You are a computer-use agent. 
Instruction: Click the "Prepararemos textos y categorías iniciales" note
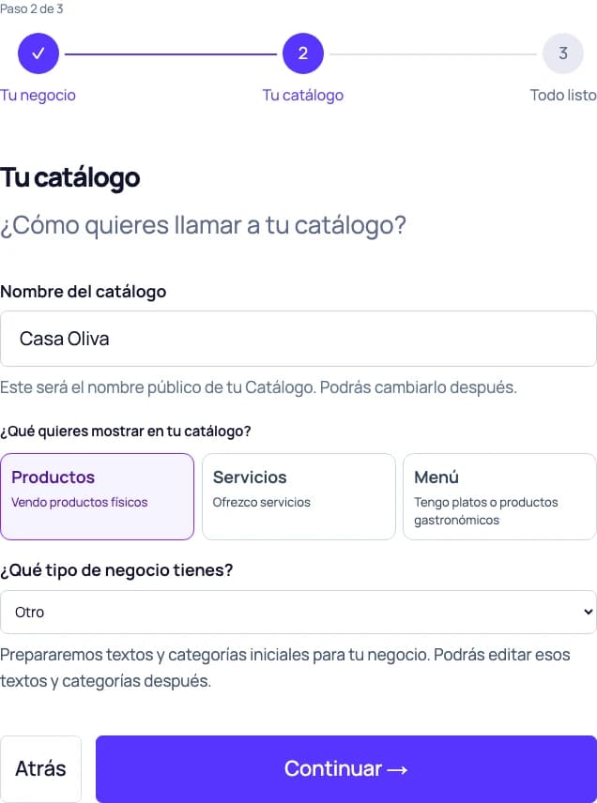click(285, 668)
